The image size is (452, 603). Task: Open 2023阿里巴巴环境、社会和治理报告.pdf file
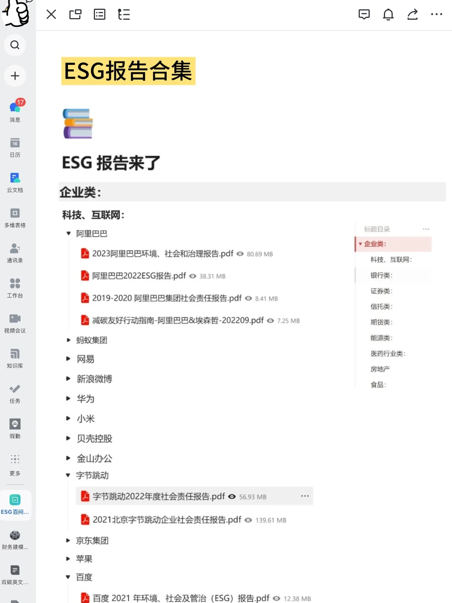click(163, 254)
